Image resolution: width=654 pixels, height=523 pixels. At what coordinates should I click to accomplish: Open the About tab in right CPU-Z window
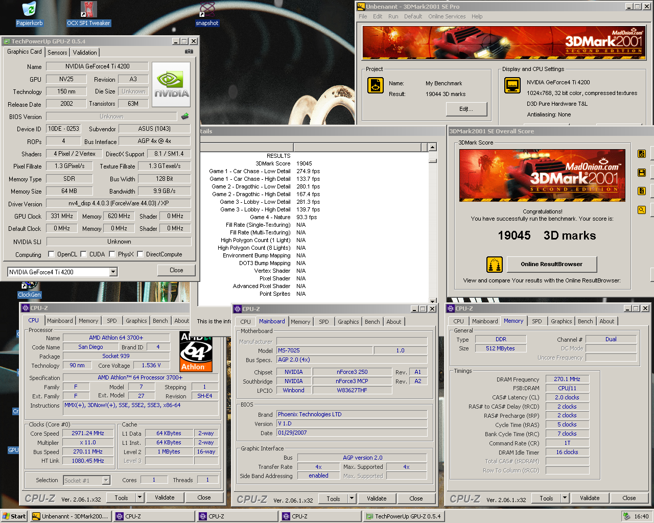tap(607, 321)
